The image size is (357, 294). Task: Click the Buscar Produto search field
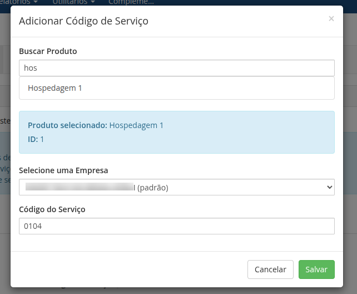click(176, 68)
